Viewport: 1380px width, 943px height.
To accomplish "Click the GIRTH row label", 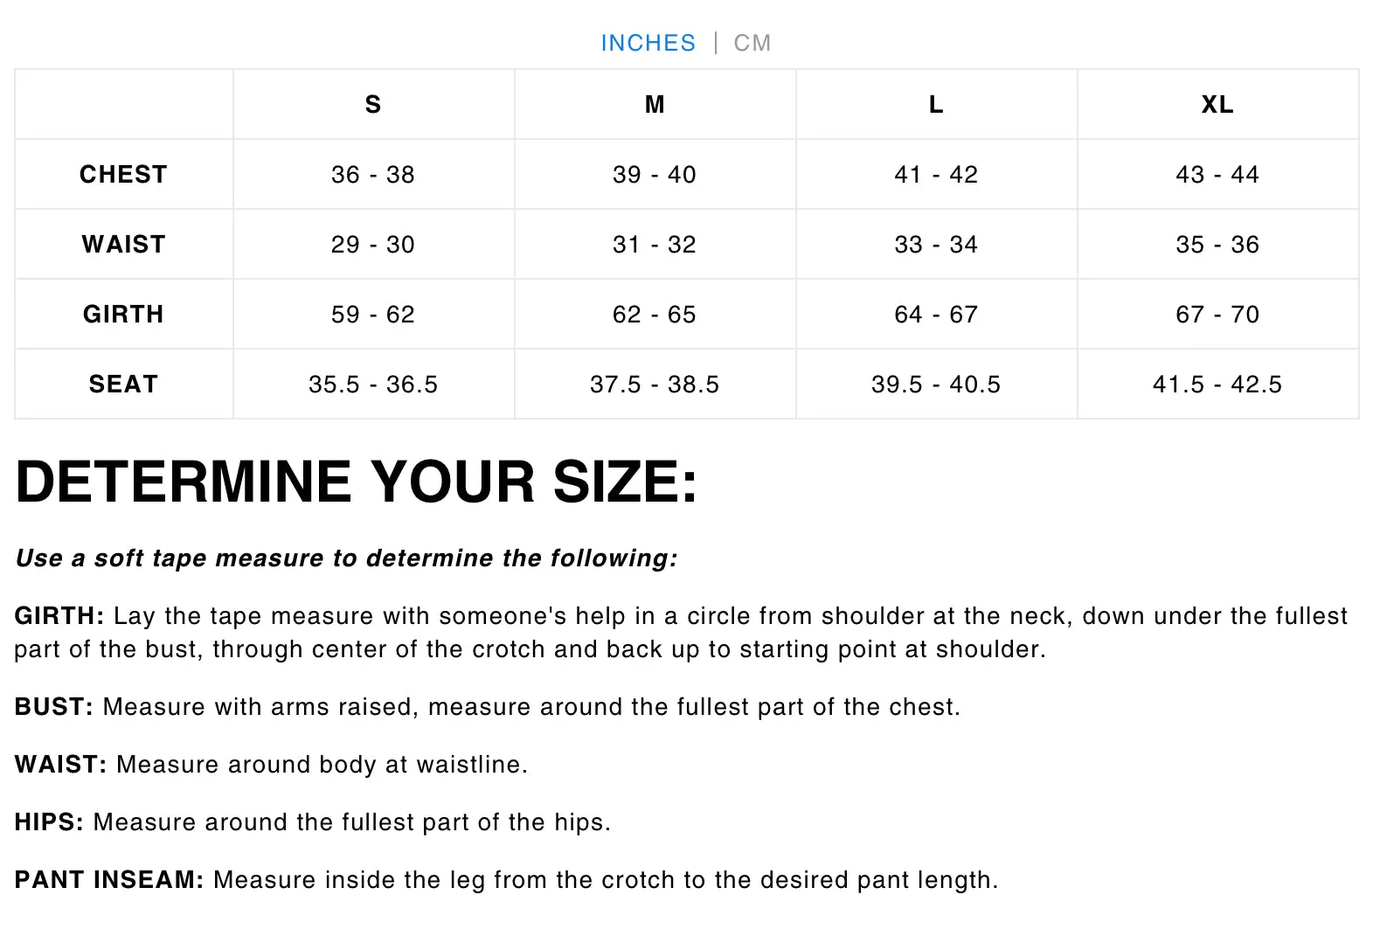I will tap(123, 314).
